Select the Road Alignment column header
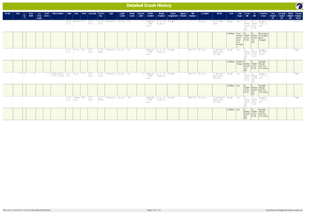The height and width of the screenshot is (220, 311). pyautogui.click(x=173, y=16)
